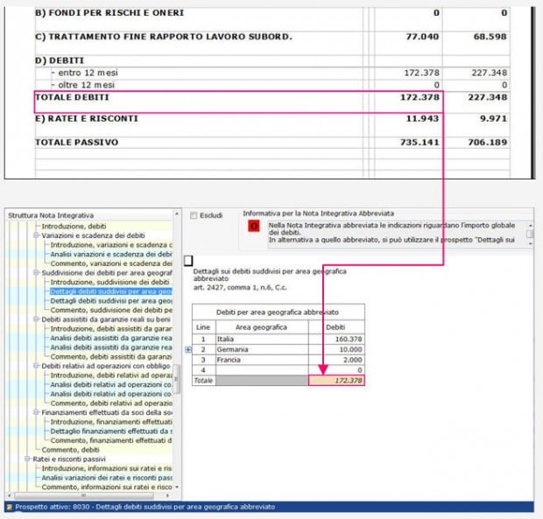
Task: Collapse the Variazioni e scadenza dei debiti node
Action: [36, 235]
